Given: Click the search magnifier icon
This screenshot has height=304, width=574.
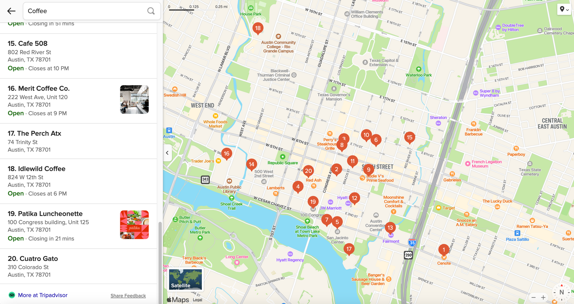Looking at the screenshot, I should (151, 11).
